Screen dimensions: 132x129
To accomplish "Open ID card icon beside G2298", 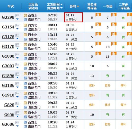I will [17, 16].
